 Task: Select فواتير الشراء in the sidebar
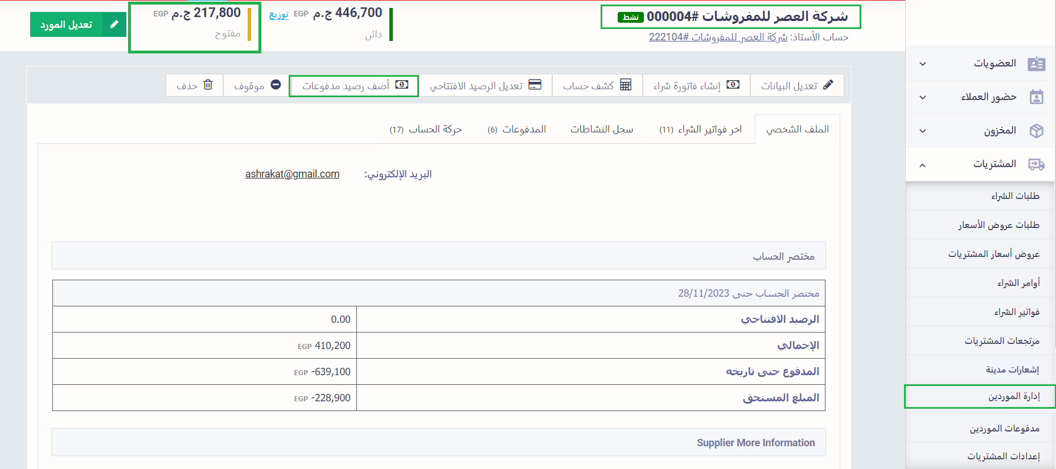pyautogui.click(x=1017, y=312)
